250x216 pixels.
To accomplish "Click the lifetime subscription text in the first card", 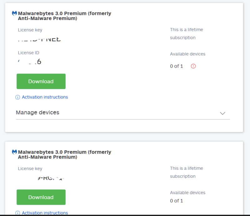I will pyautogui.click(x=187, y=34).
